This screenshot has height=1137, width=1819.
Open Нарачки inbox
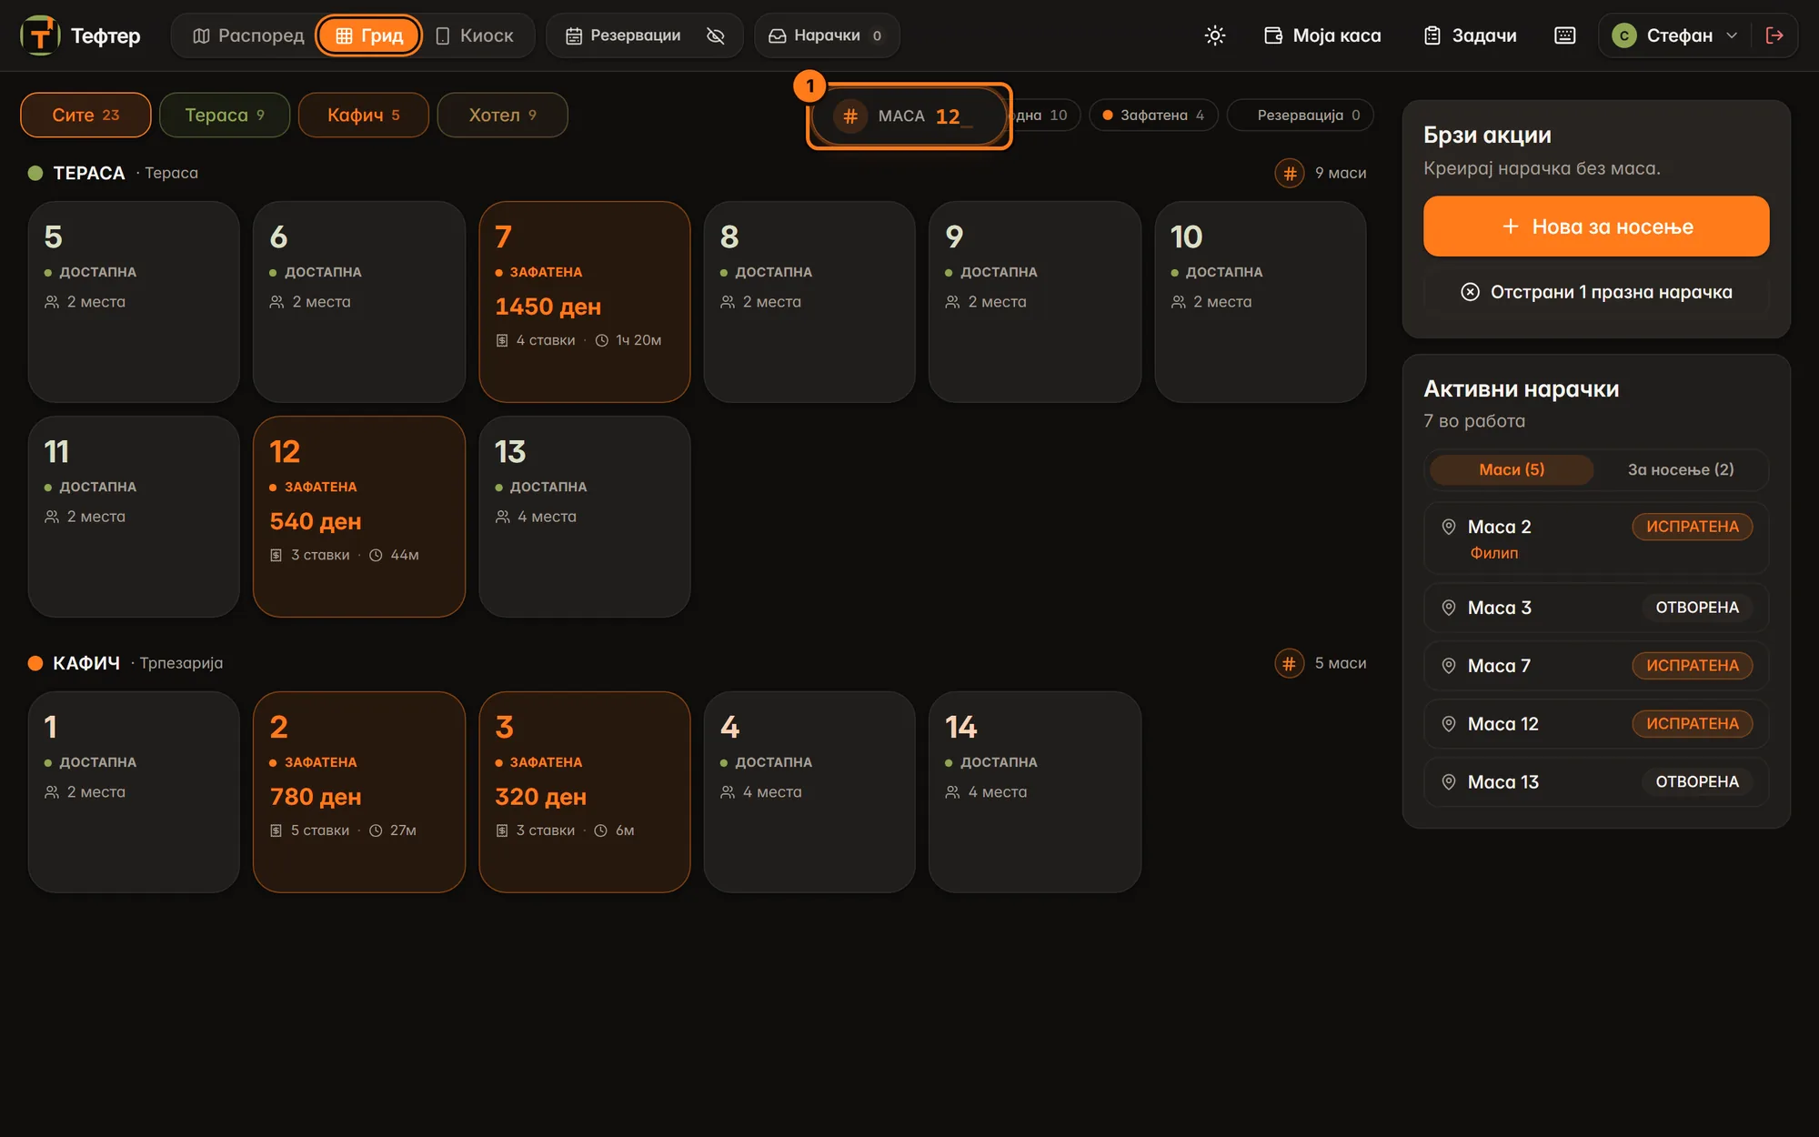(827, 35)
